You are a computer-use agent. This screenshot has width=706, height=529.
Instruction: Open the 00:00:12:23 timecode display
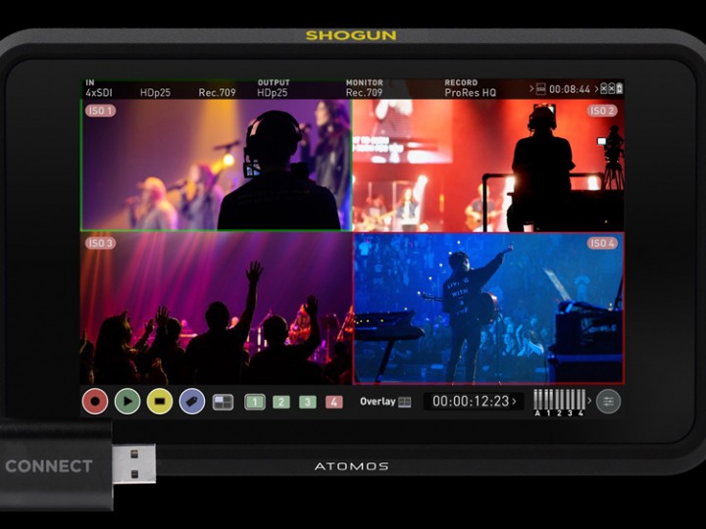pyautogui.click(x=474, y=401)
